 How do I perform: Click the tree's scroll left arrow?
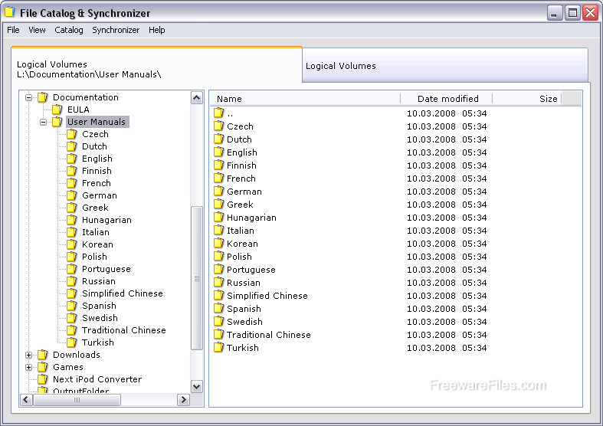pos(26,399)
